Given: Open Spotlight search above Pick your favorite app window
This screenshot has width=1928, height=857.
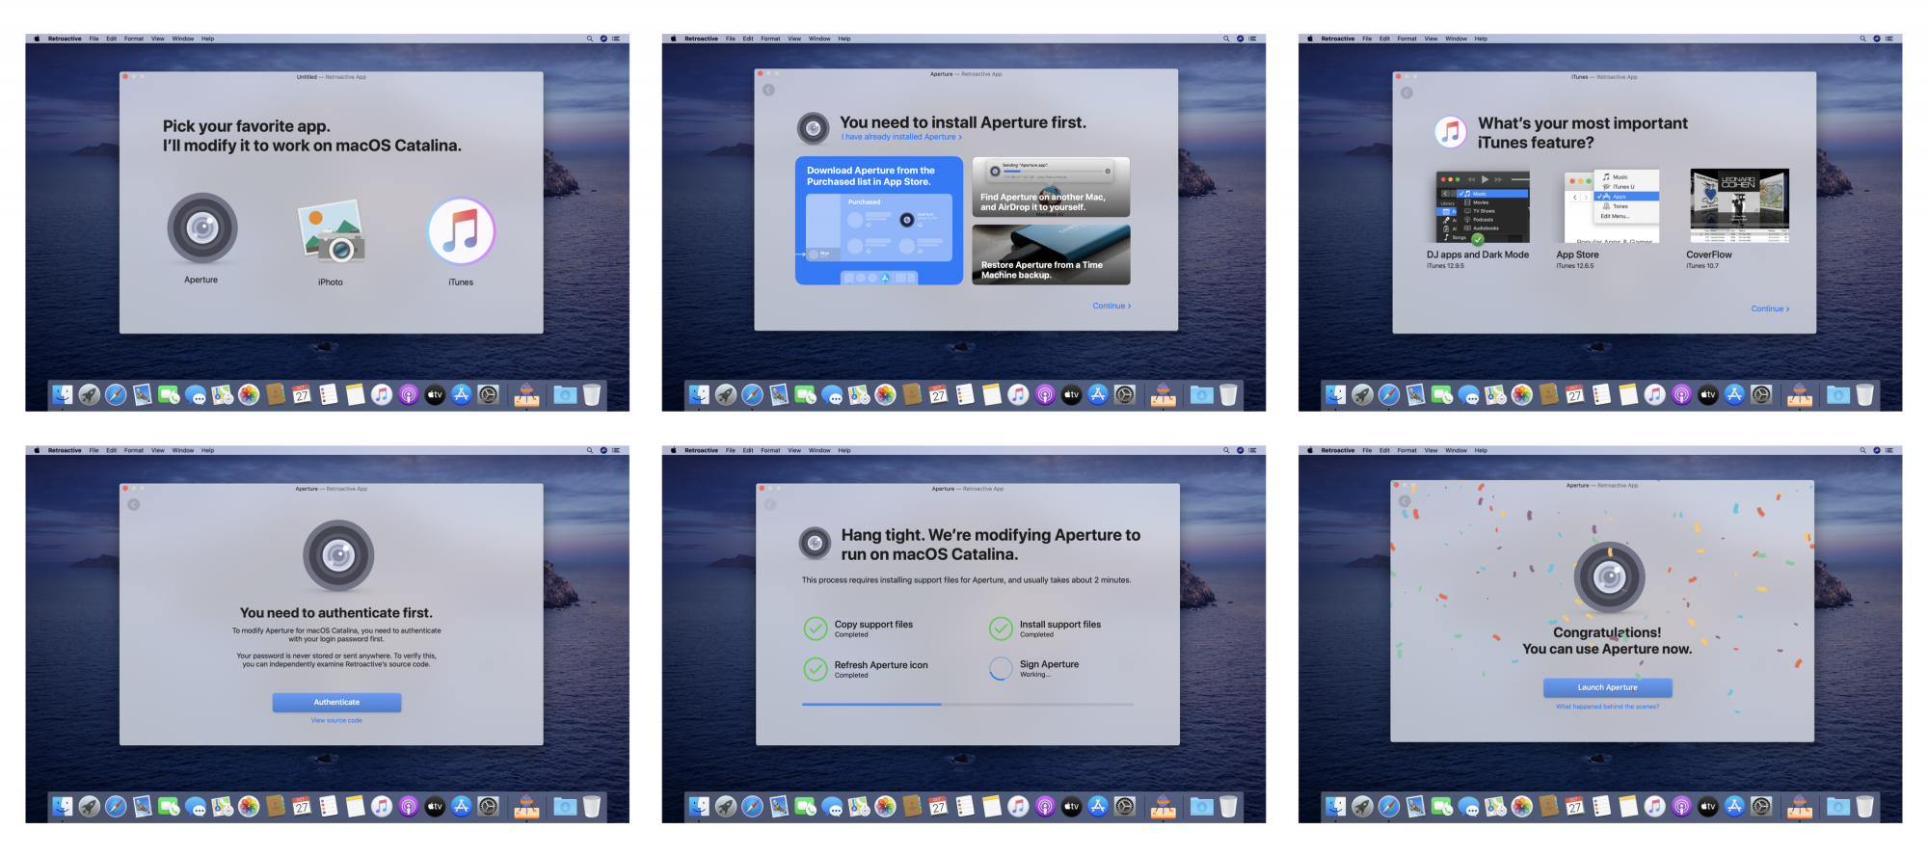Looking at the screenshot, I should (x=590, y=39).
